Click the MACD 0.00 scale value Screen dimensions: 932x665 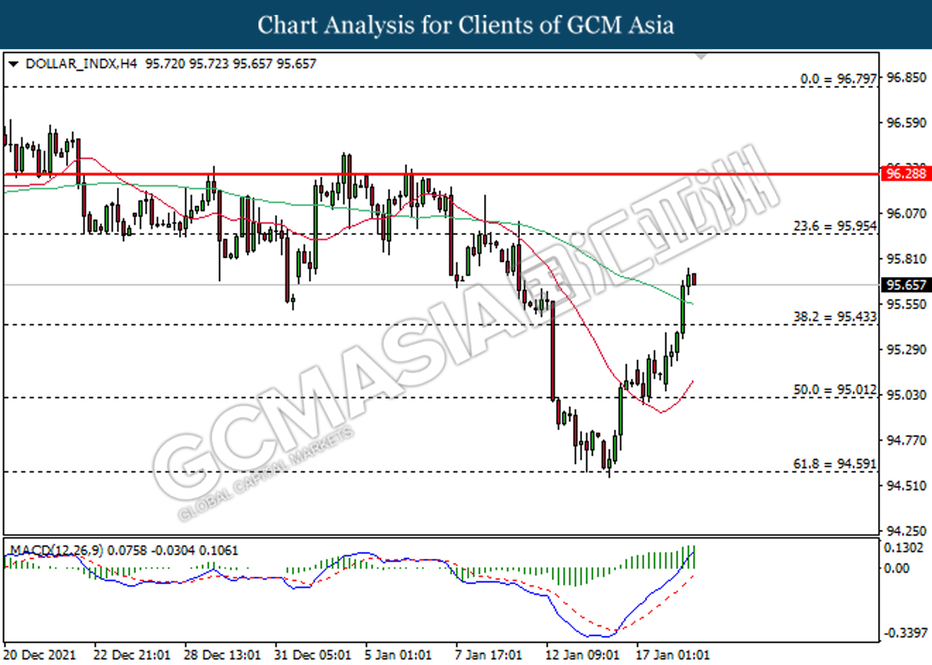click(x=897, y=568)
